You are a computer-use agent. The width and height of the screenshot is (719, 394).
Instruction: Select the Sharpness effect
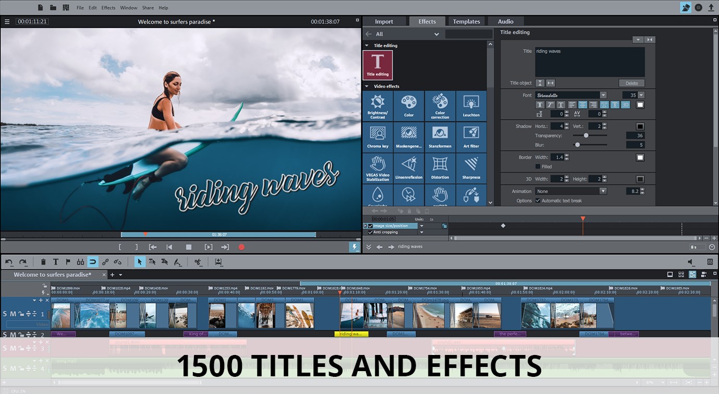[x=471, y=168]
